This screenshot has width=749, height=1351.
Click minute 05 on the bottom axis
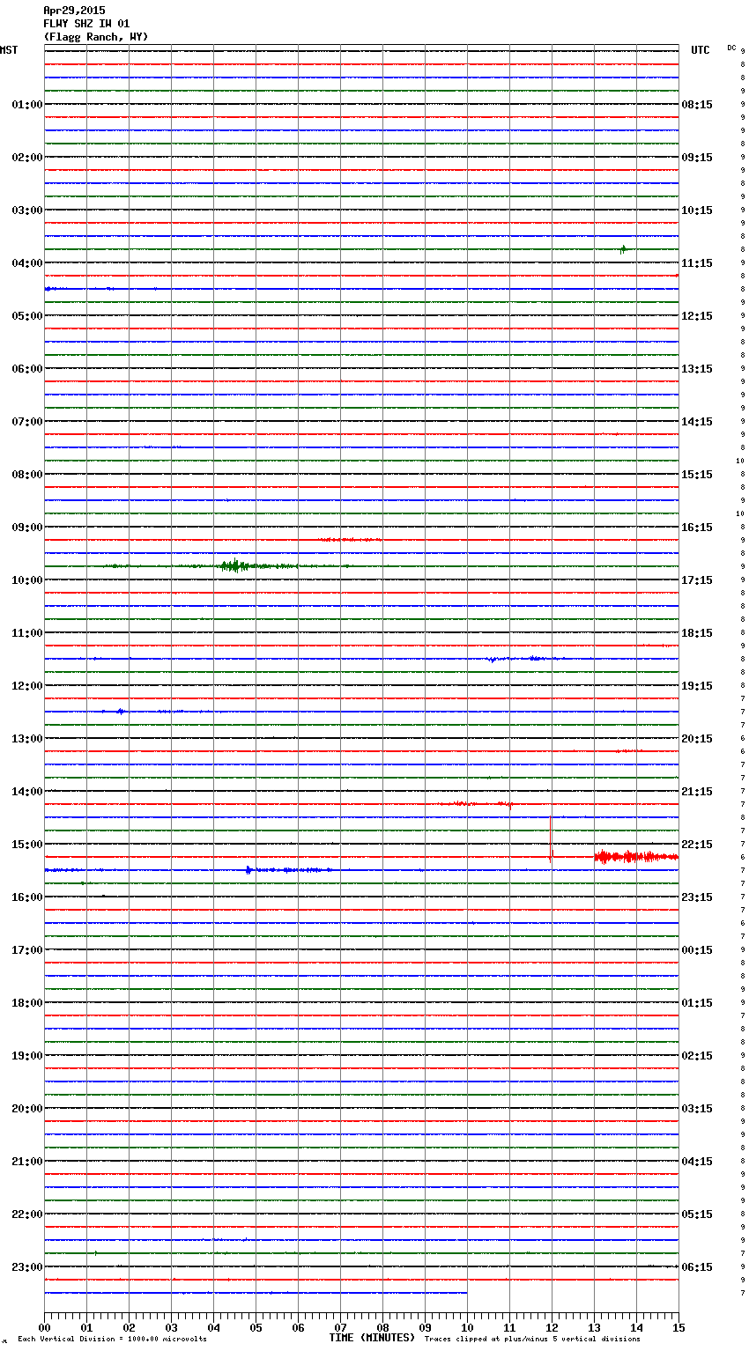256,1327
